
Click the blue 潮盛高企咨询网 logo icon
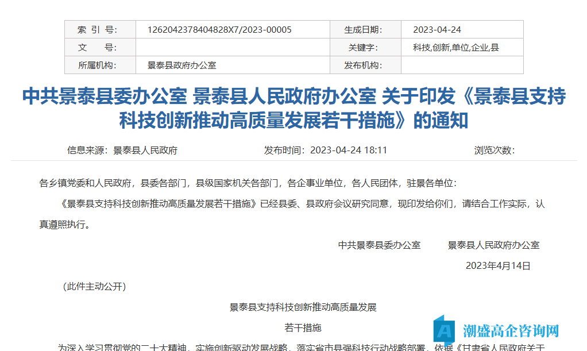click(x=444, y=330)
